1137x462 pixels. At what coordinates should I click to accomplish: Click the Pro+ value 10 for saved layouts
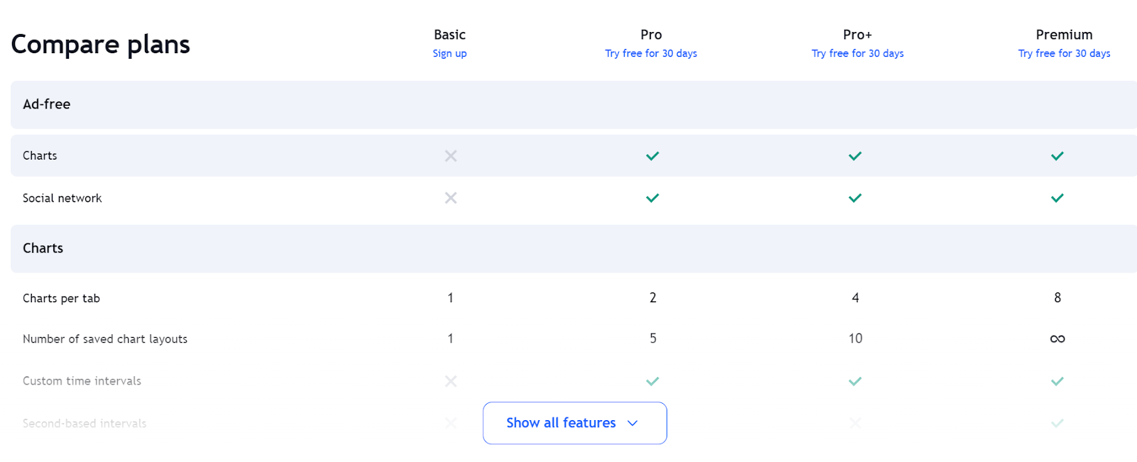coord(856,339)
